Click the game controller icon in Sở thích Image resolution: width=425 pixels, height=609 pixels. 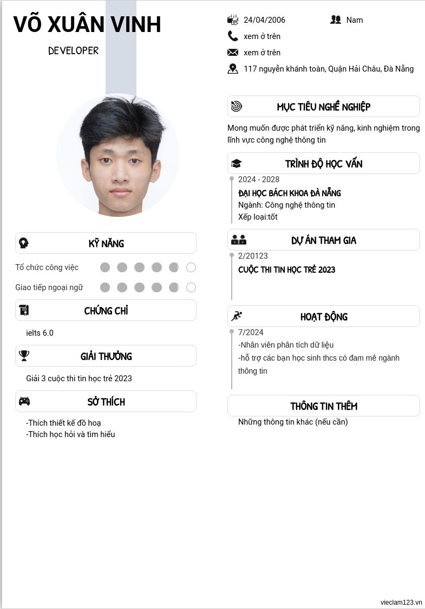[24, 401]
